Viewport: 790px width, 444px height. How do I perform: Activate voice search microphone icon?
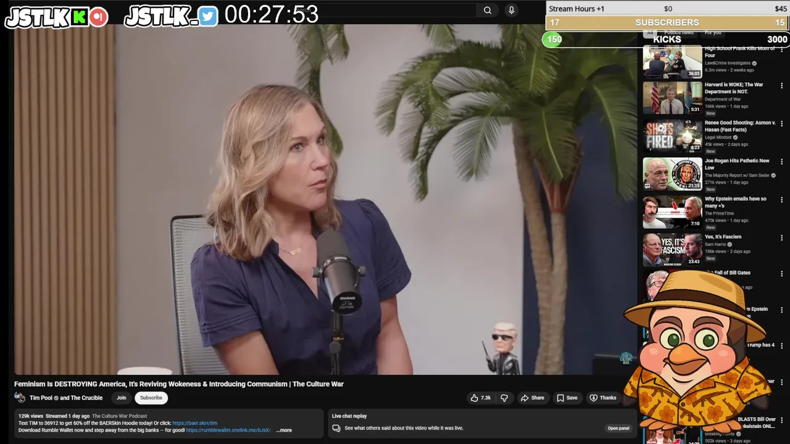point(511,10)
